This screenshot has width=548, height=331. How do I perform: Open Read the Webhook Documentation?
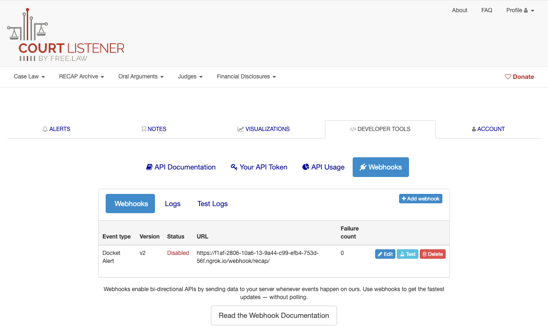[274, 315]
